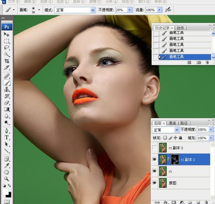Switch to the 路径 tab

[x=184, y=123]
